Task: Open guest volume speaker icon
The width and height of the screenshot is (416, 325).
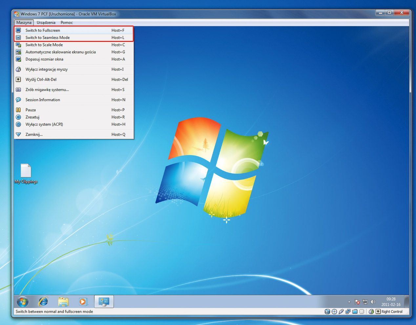Action: (x=373, y=302)
